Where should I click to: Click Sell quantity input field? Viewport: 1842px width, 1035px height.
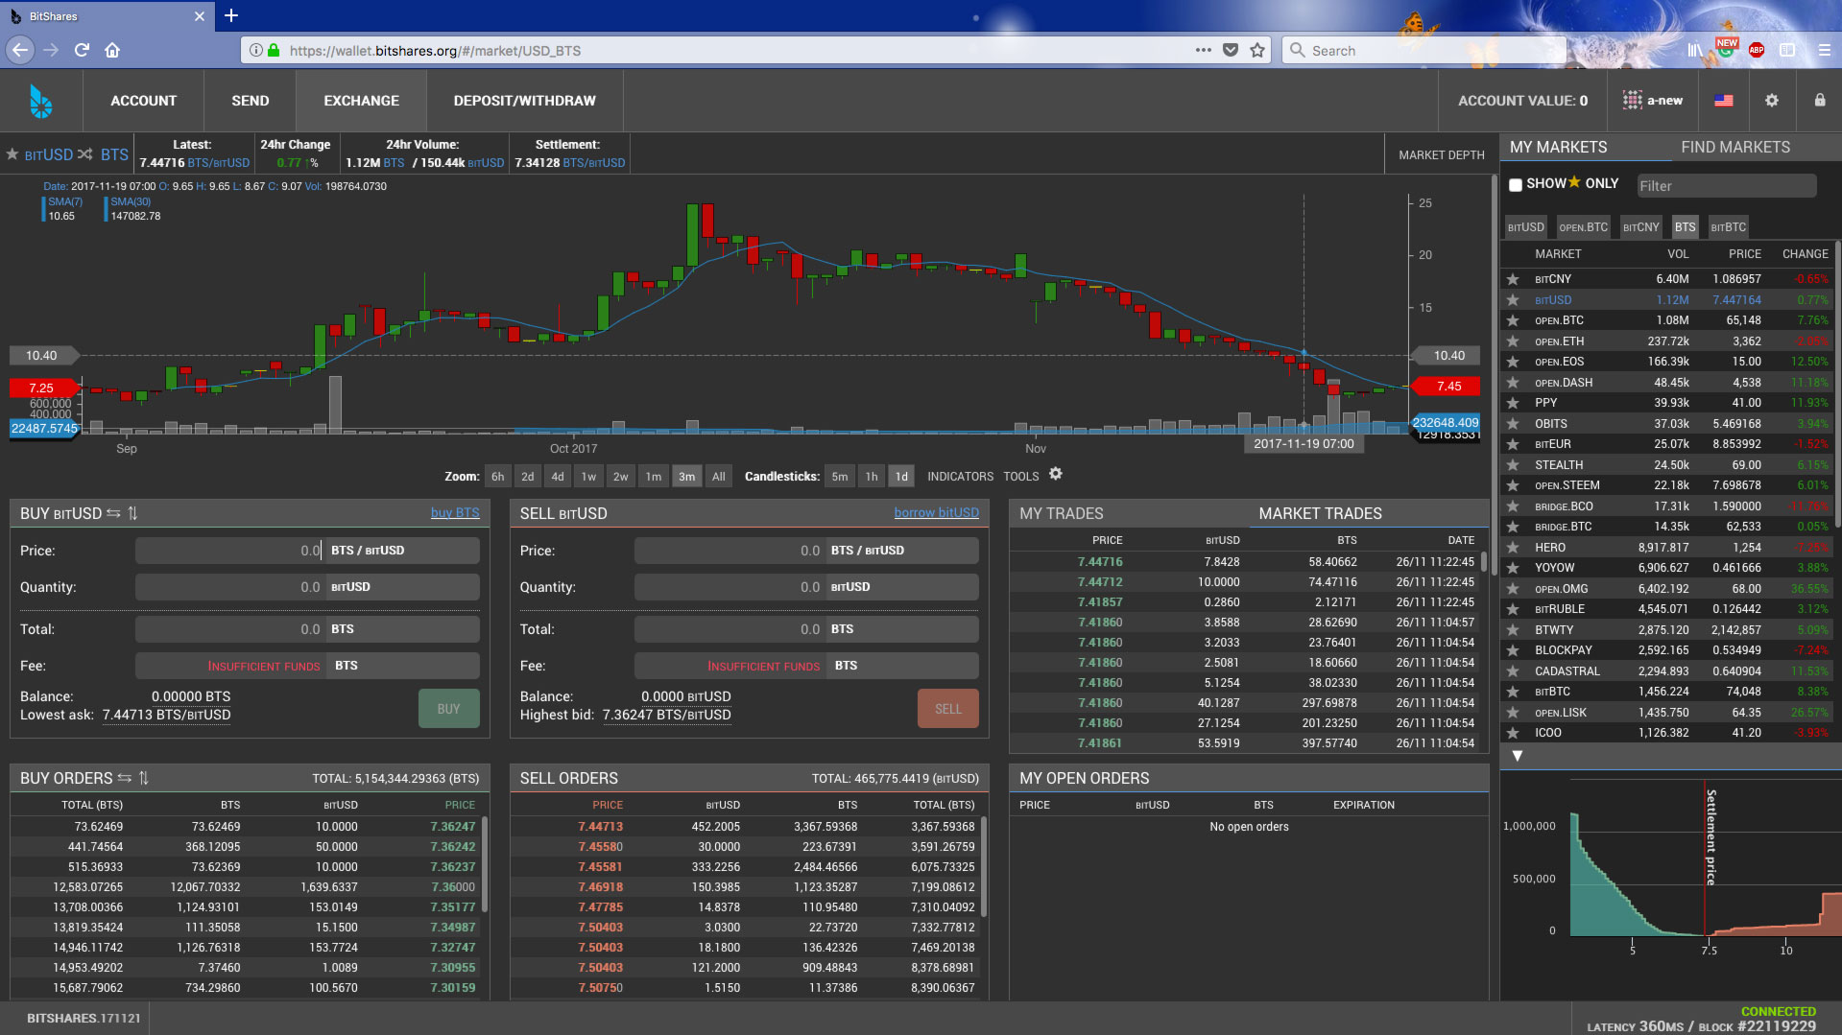click(729, 587)
